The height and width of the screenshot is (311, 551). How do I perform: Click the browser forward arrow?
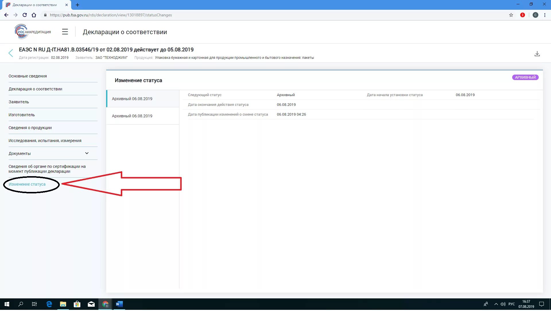(15, 15)
